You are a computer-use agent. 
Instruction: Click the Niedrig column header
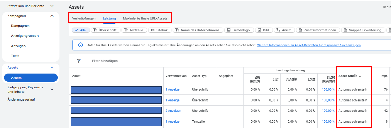tap(292, 79)
